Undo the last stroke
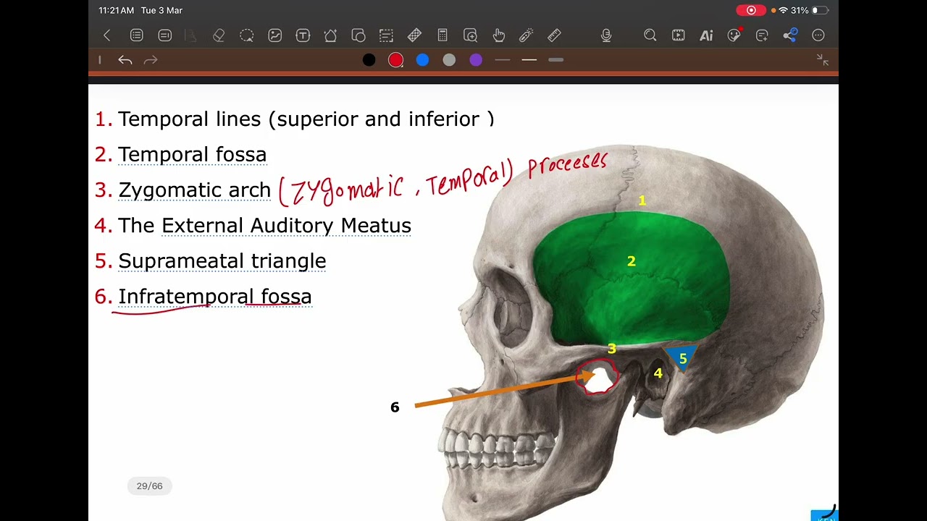927x521 pixels. point(125,60)
